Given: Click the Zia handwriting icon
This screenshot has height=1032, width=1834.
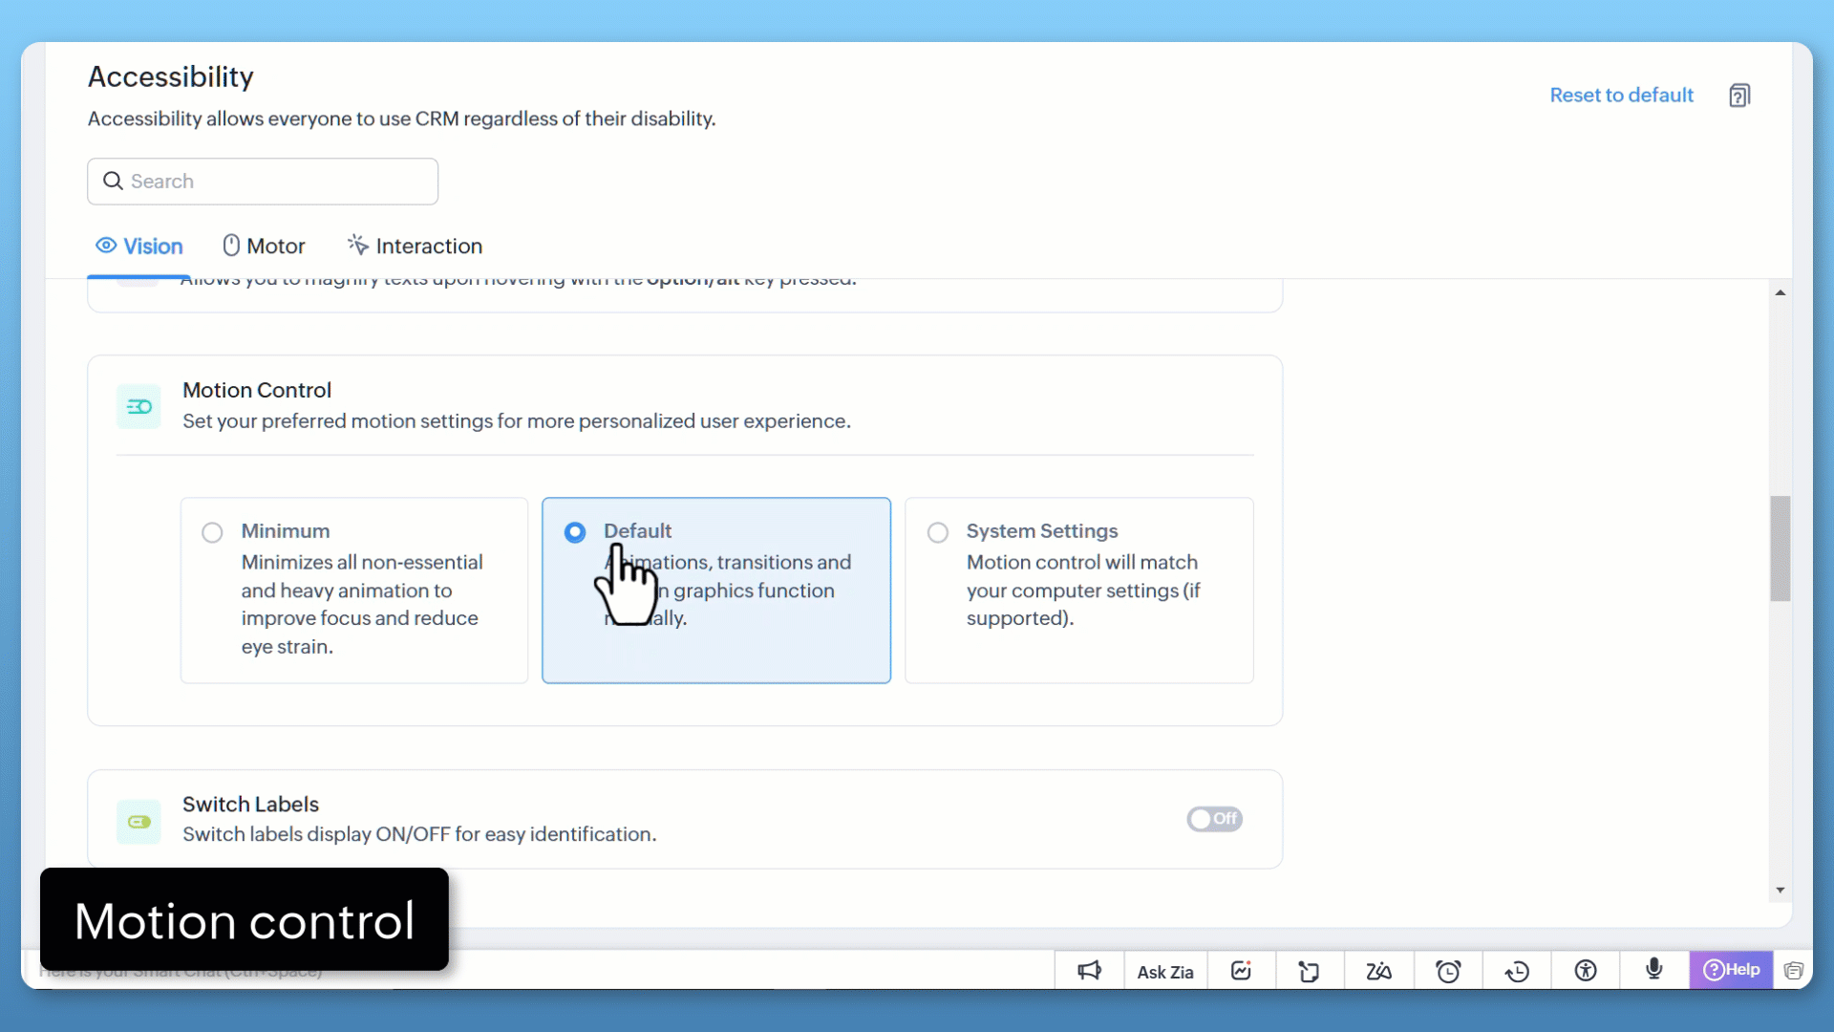Looking at the screenshot, I should 1378,971.
